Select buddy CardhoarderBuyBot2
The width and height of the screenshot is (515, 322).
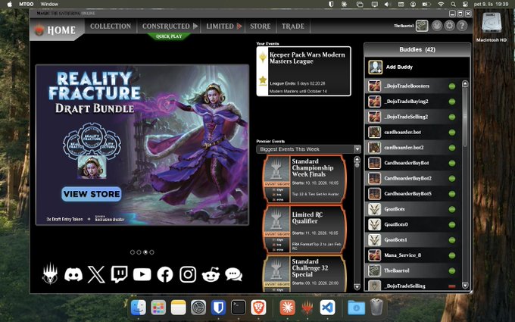click(413, 178)
